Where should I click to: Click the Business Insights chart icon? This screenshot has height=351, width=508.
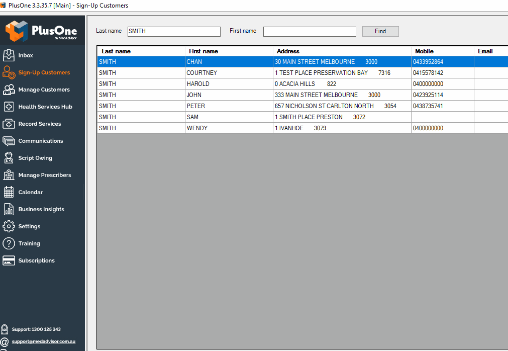(x=9, y=209)
